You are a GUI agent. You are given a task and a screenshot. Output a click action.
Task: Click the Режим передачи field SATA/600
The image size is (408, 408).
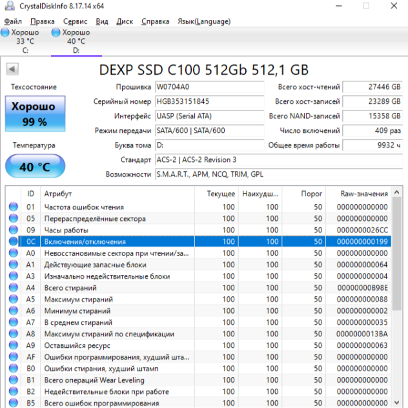210,130
